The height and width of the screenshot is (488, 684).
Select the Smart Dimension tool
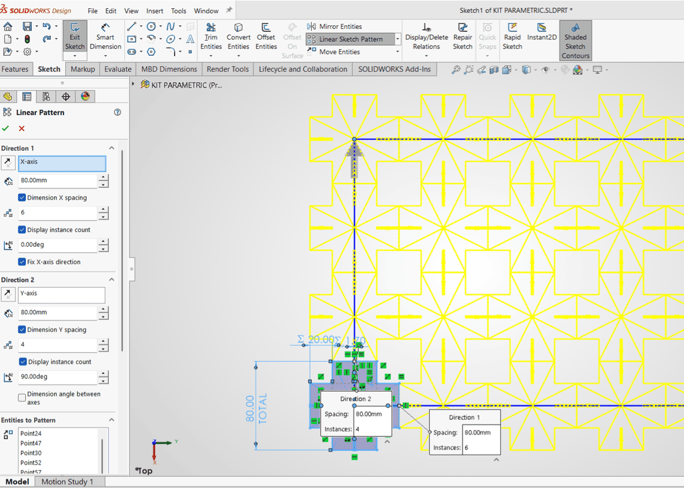click(x=105, y=36)
